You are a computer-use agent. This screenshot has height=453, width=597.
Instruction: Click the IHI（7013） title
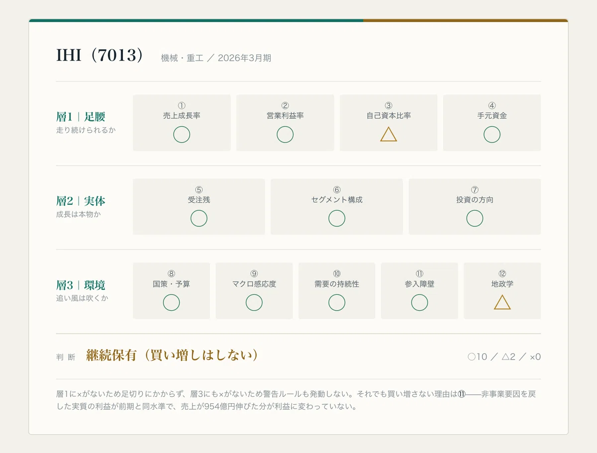point(99,55)
